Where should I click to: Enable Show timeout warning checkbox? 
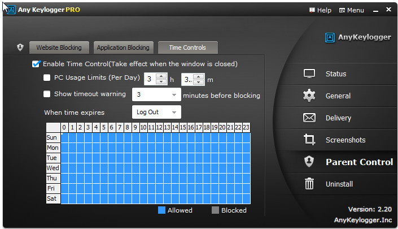point(47,94)
